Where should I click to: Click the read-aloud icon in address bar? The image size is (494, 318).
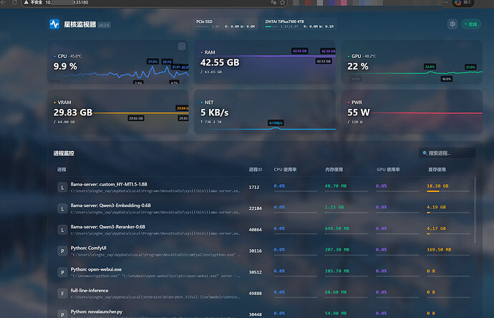click(x=273, y=3)
